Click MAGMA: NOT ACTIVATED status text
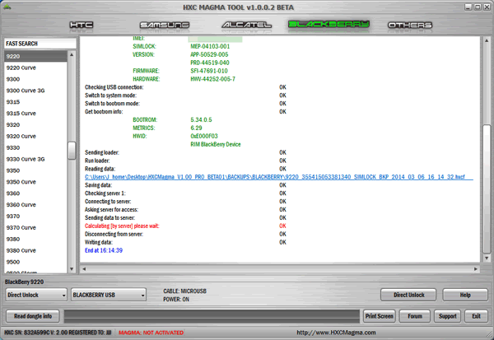Screen dimensions: 494x340 [151, 333]
